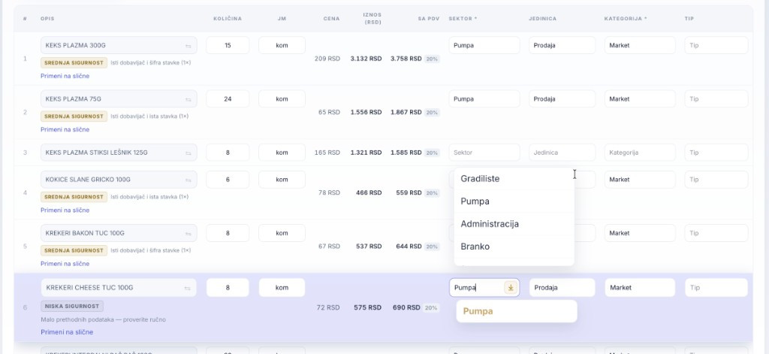The width and height of the screenshot is (769, 354).
Task: Click Primeni na slične under KREKERI CHEESE TUC
Action: (67, 332)
